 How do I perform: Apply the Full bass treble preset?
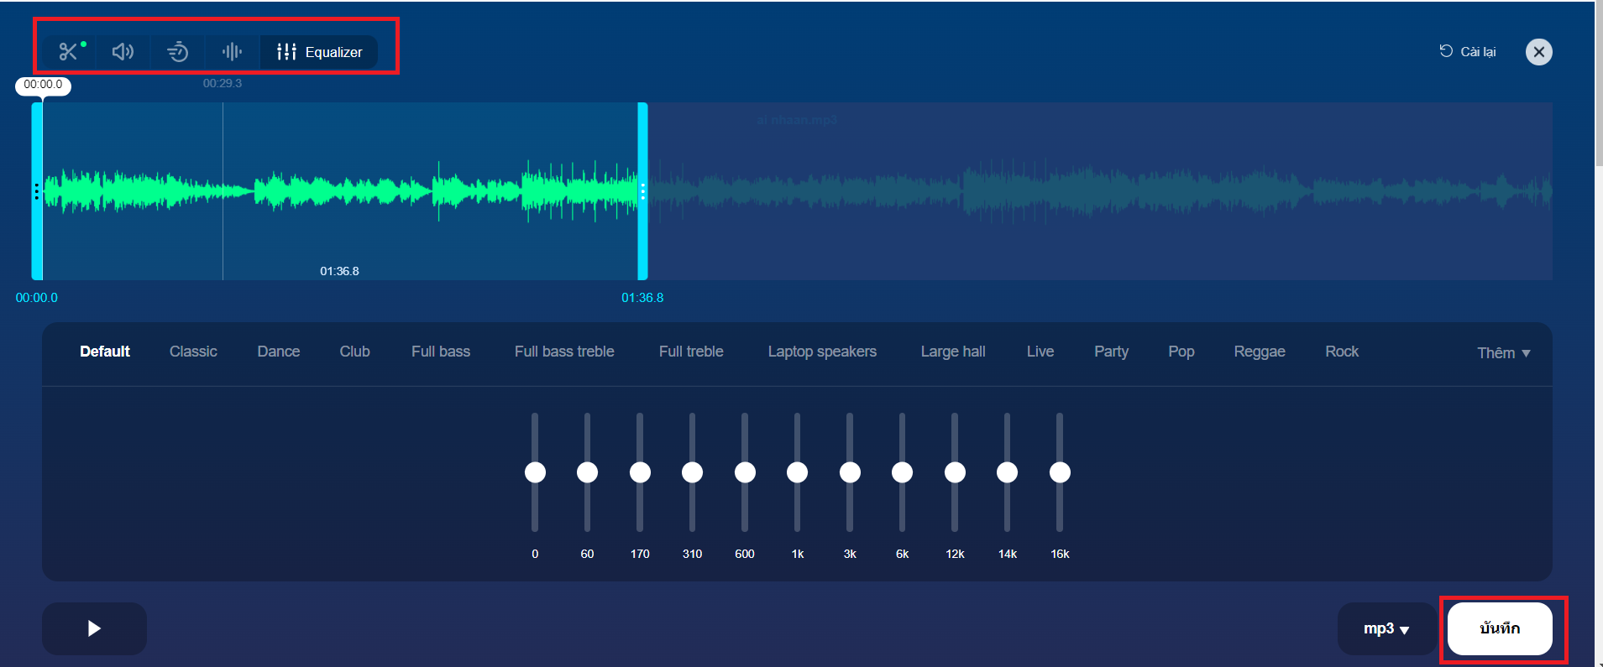(x=564, y=352)
